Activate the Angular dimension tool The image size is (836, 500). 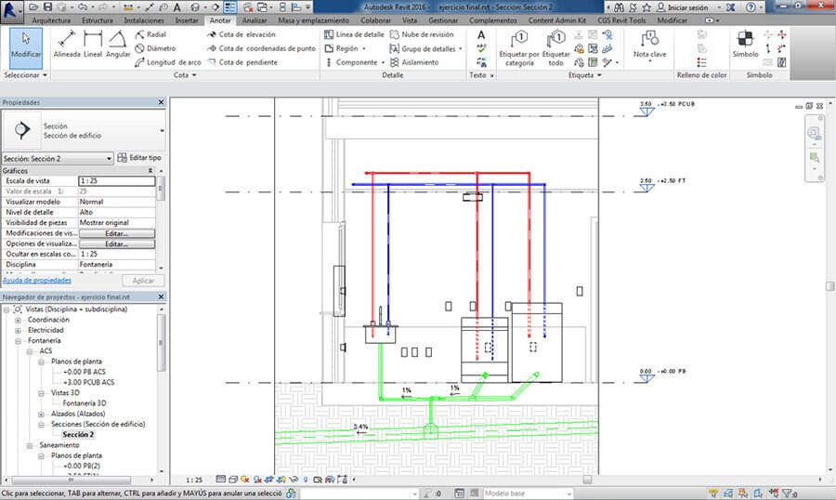[x=118, y=45]
